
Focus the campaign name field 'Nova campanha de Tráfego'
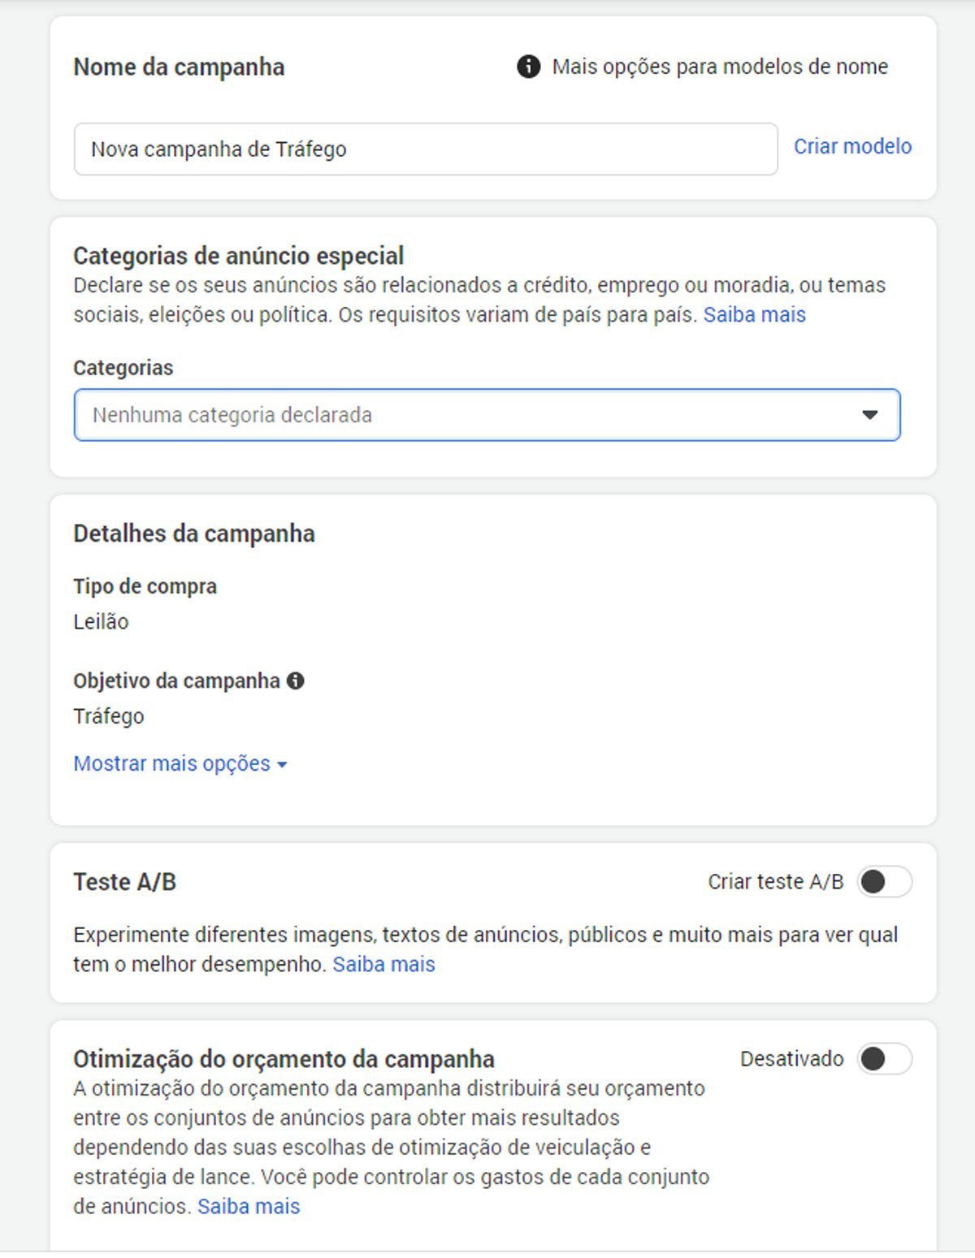pyautogui.click(x=426, y=149)
